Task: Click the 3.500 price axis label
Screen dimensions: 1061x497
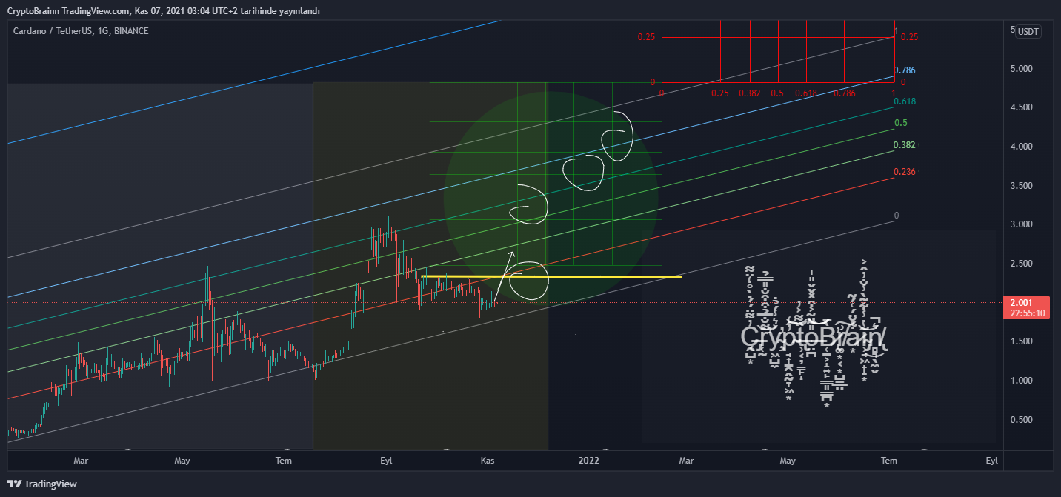Action: (x=1022, y=186)
